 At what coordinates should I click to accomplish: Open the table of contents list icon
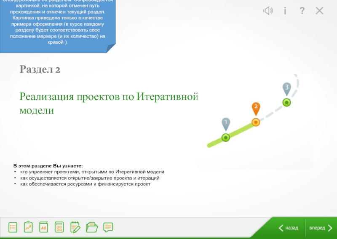(x=13, y=228)
